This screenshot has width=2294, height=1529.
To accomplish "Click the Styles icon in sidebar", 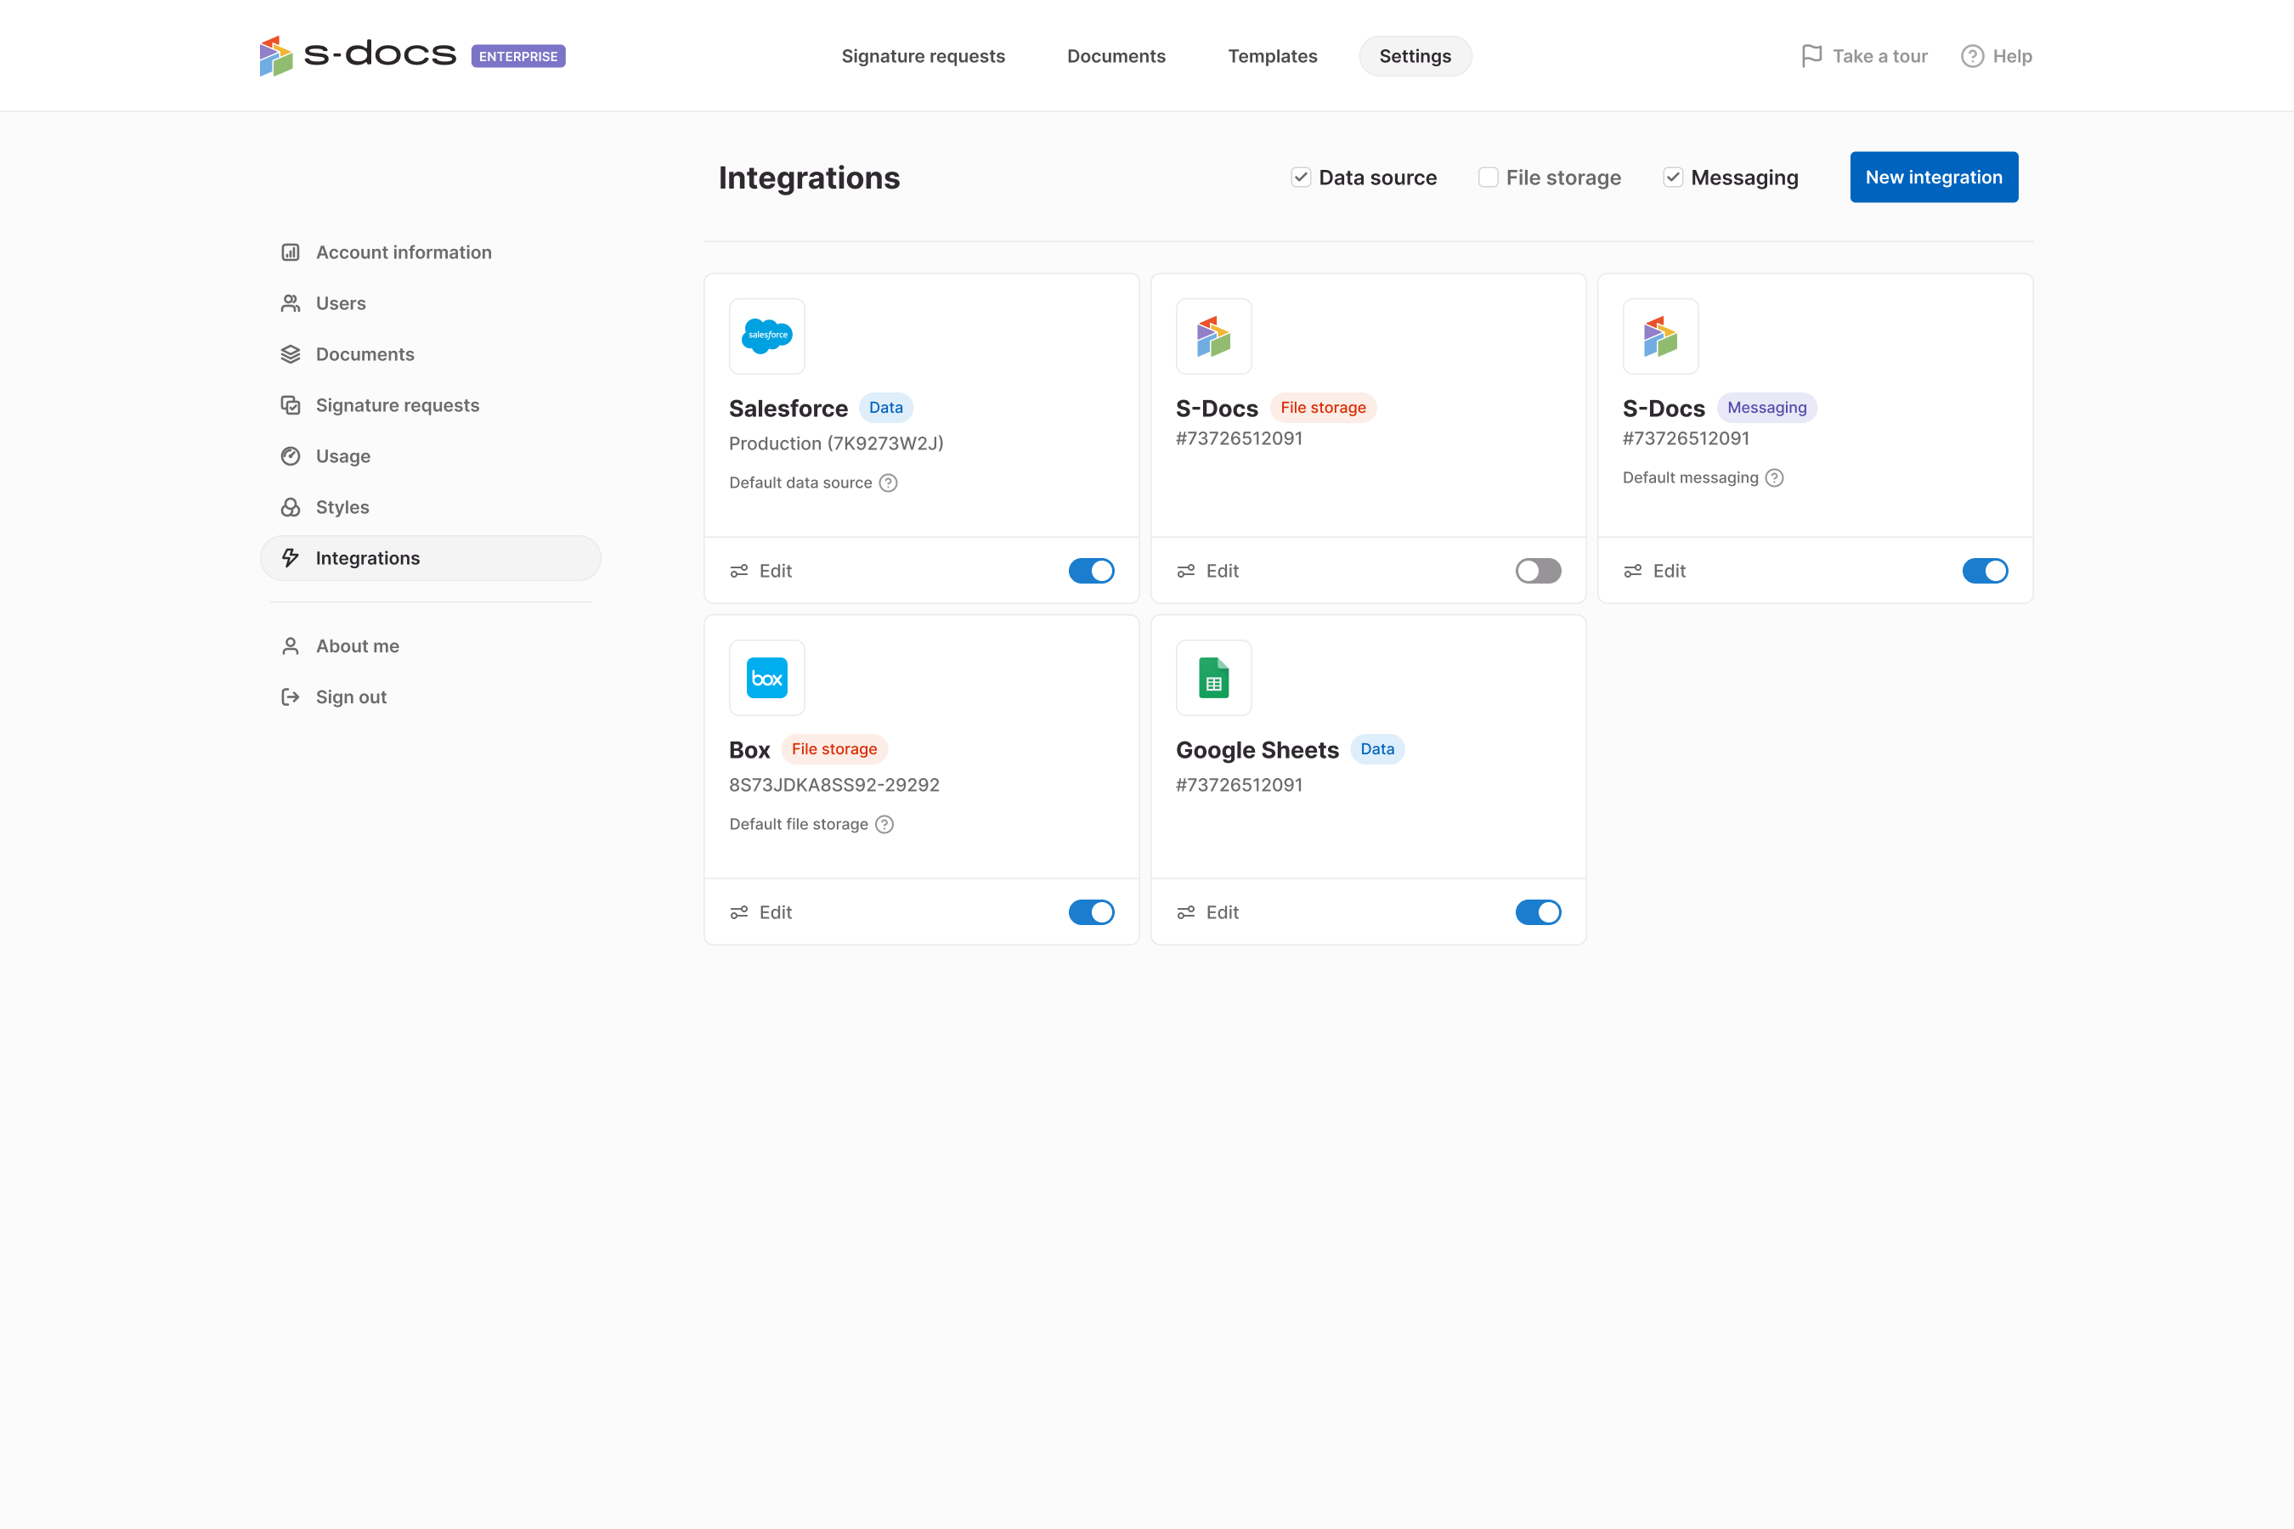I will click(291, 507).
